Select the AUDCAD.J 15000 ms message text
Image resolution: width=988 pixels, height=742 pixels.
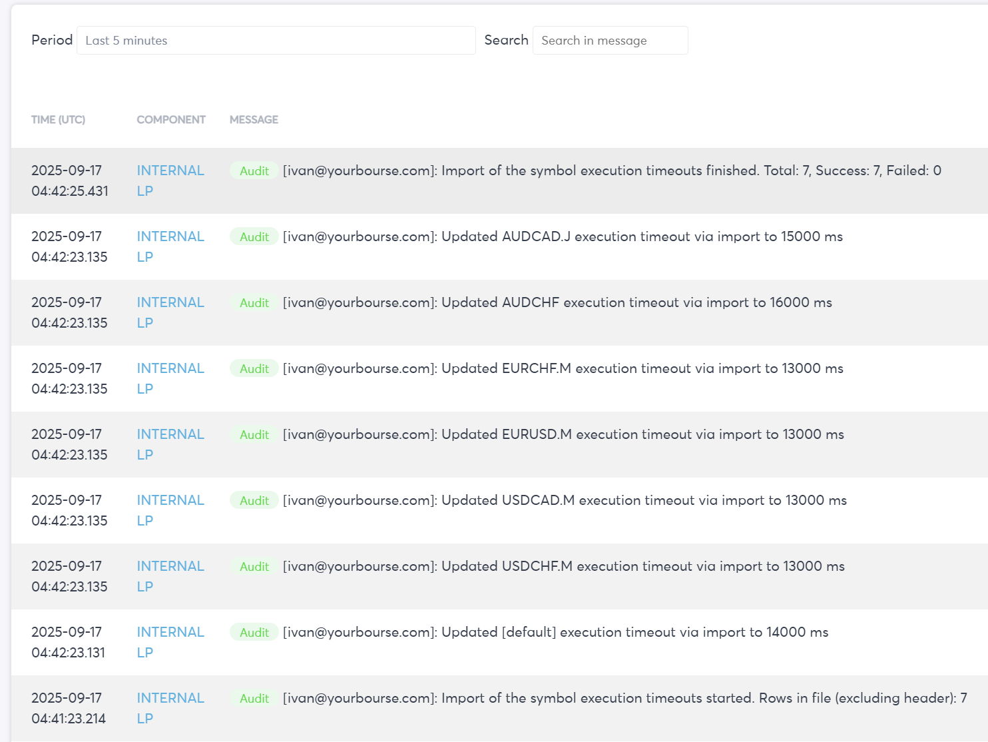[x=563, y=237]
